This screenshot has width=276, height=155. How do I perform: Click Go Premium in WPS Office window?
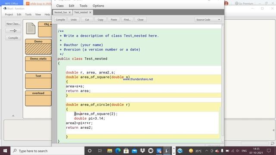pyautogui.click(x=244, y=3)
